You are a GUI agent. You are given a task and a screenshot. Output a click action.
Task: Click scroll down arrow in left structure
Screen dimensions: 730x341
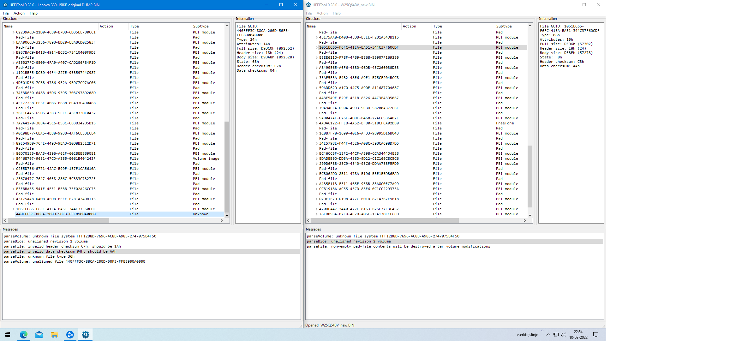point(227,215)
